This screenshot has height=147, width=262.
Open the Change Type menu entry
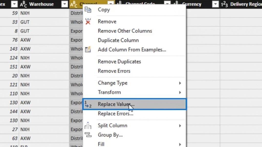[134, 83]
